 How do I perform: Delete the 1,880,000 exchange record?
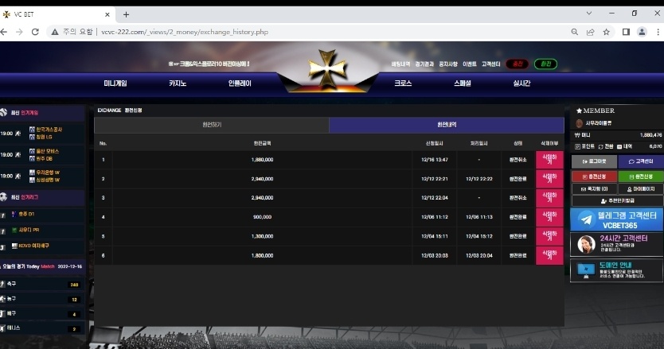click(549, 159)
